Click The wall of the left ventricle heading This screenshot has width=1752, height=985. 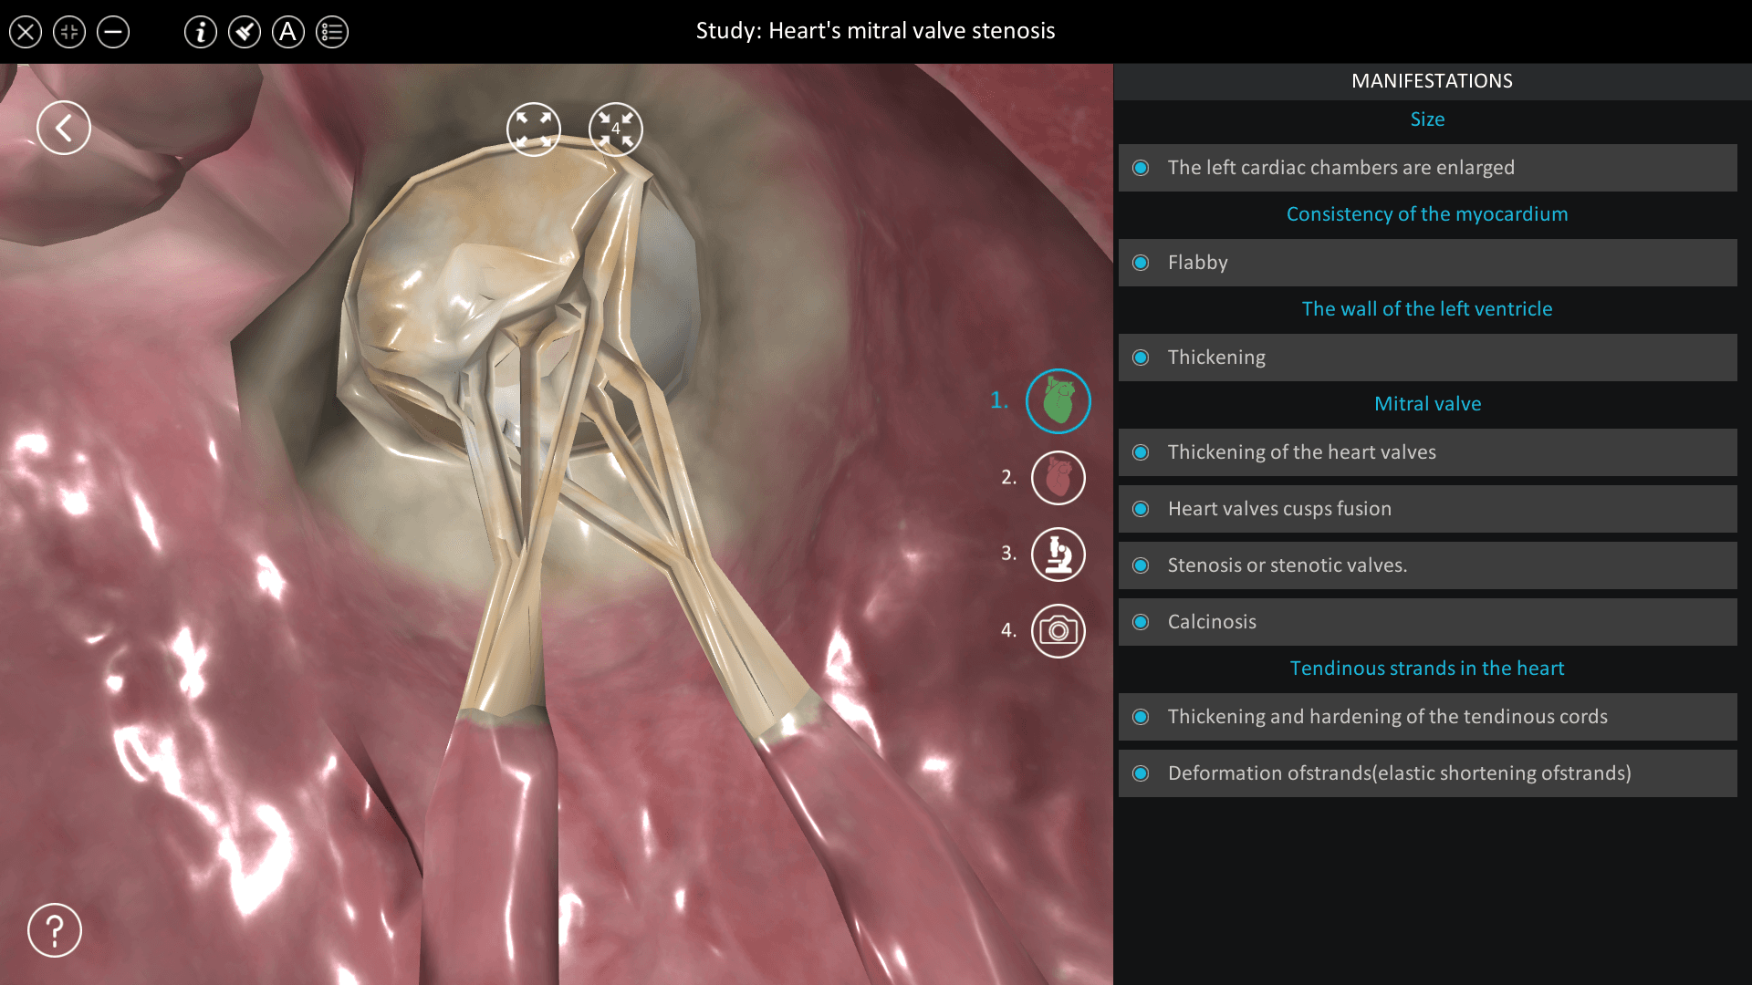coord(1427,309)
